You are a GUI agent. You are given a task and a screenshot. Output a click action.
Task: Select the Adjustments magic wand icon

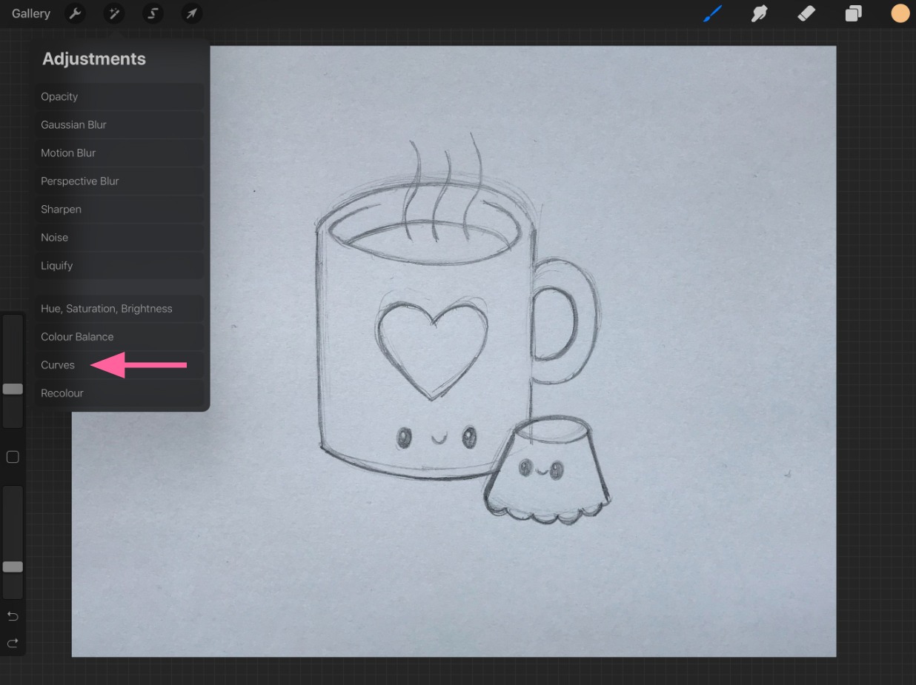[113, 13]
